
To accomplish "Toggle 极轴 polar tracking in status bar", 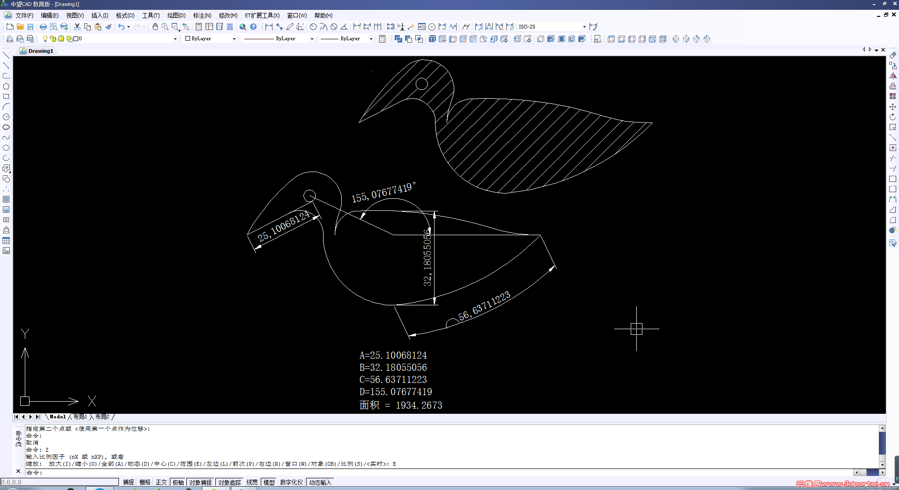I will coord(178,482).
